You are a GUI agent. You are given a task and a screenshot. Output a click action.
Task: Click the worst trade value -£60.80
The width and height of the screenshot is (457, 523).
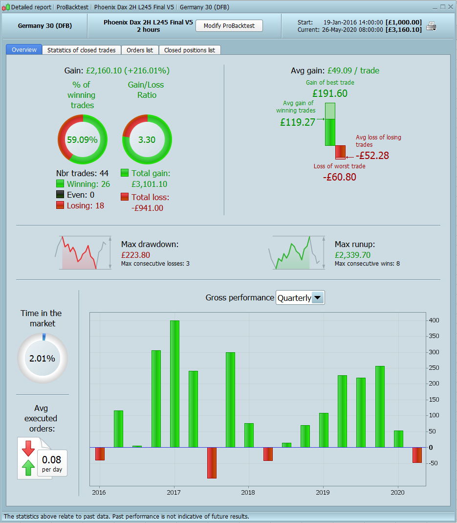(x=340, y=177)
